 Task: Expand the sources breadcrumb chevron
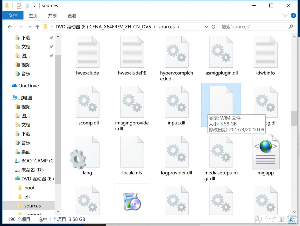click(x=178, y=27)
